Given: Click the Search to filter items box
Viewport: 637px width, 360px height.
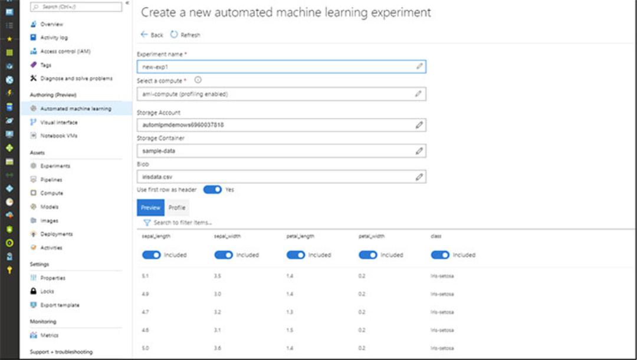Looking at the screenshot, I should [183, 222].
